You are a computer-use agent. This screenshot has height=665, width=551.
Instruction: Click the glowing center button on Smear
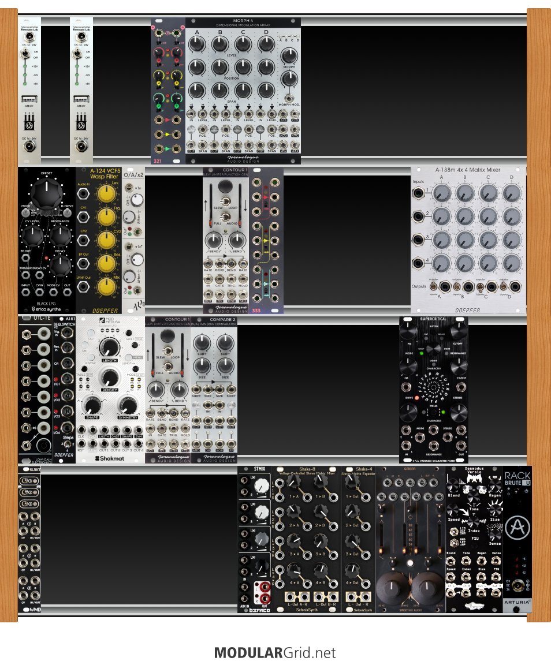[410, 563]
